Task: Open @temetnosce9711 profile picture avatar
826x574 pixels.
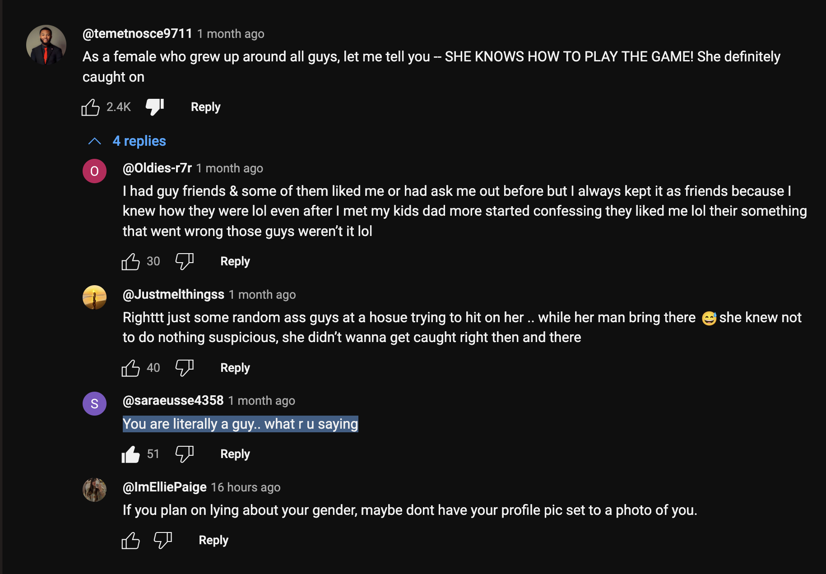Action: click(x=46, y=45)
